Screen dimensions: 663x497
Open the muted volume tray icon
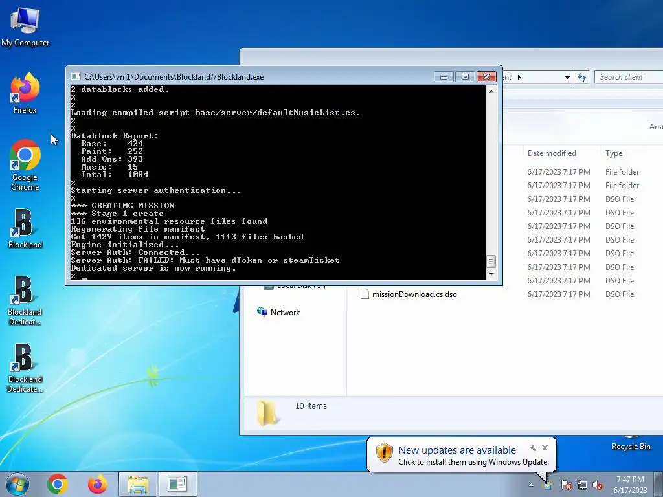tap(598, 485)
